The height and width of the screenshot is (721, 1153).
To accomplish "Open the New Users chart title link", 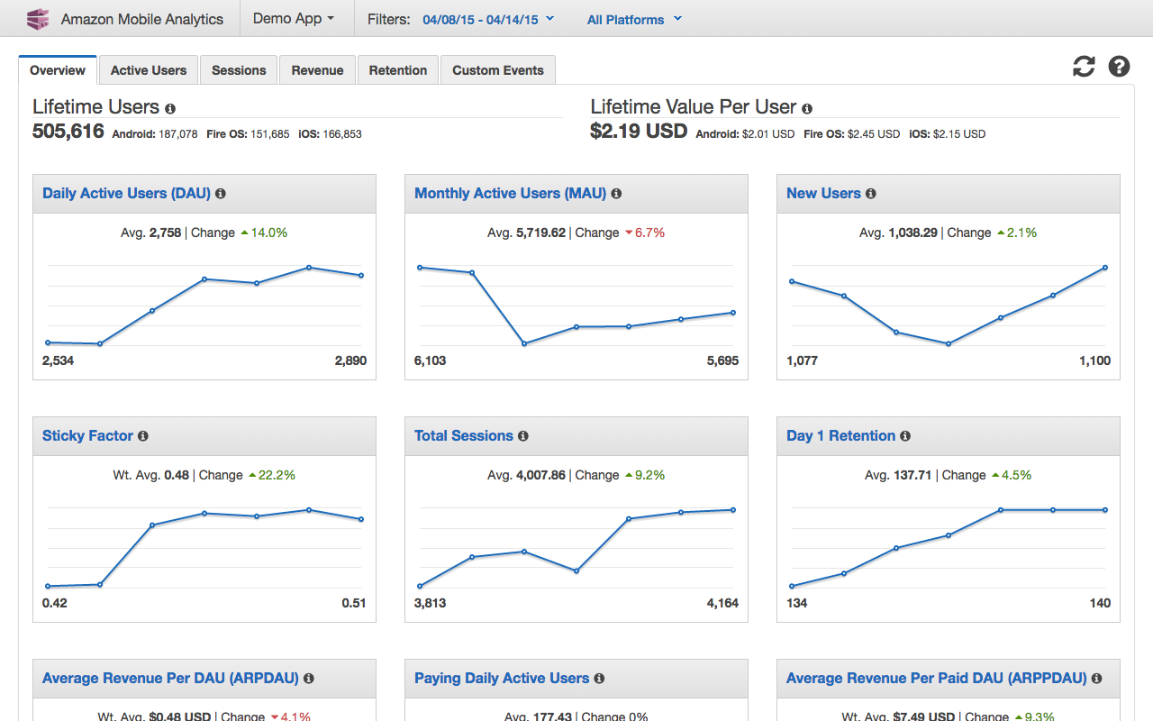I will [x=823, y=193].
